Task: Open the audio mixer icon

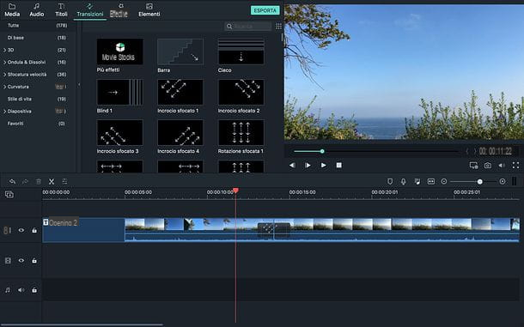Action: coord(417,181)
